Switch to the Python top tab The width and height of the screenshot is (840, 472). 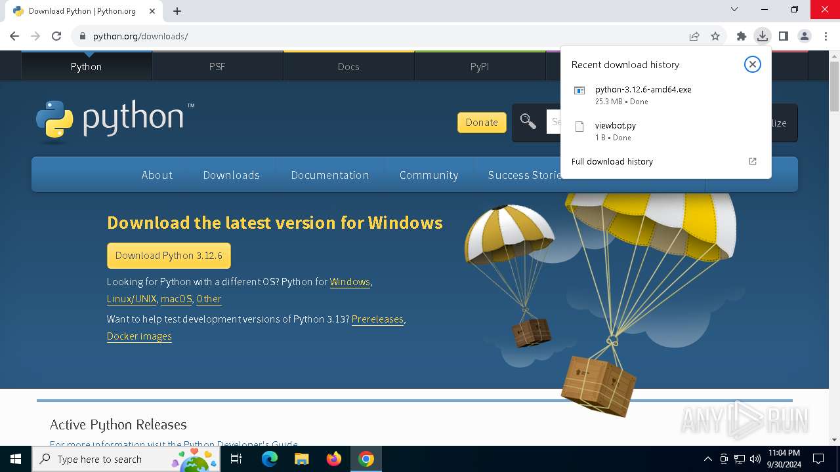tap(87, 66)
